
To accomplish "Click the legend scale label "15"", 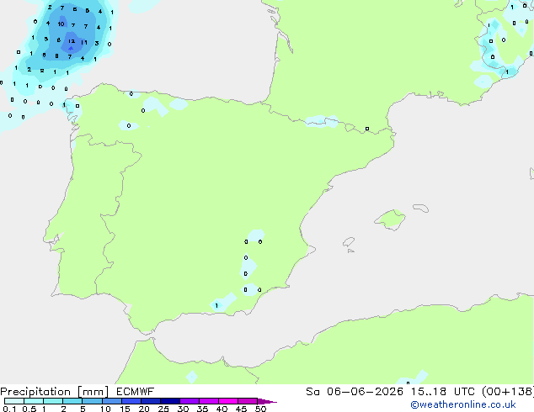I will 125,409.
